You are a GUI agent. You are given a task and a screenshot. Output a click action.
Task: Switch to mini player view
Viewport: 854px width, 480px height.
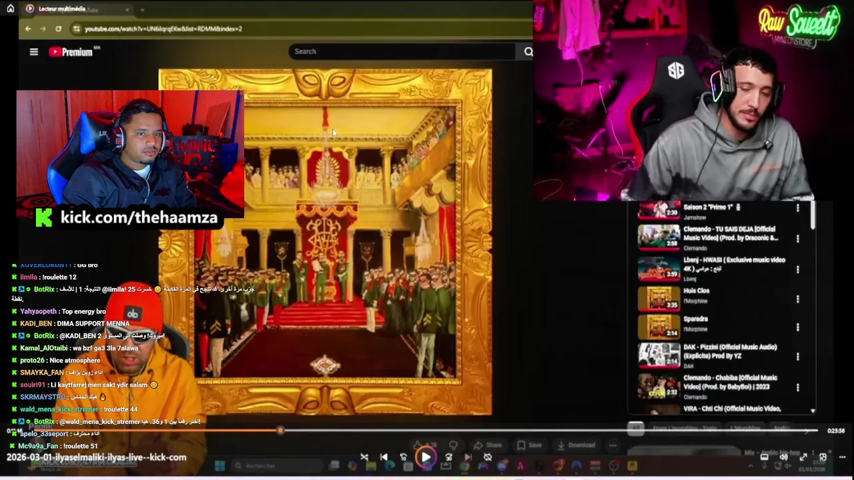[823, 457]
